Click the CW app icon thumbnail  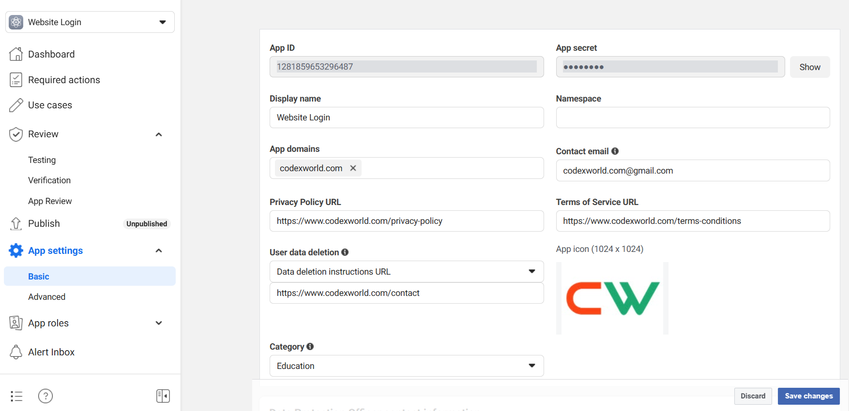612,298
